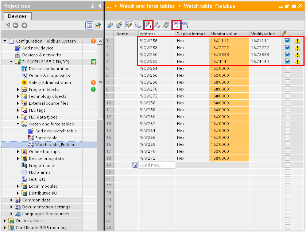Select the Devices tab
This screenshot has width=306, height=232.
(17, 16)
